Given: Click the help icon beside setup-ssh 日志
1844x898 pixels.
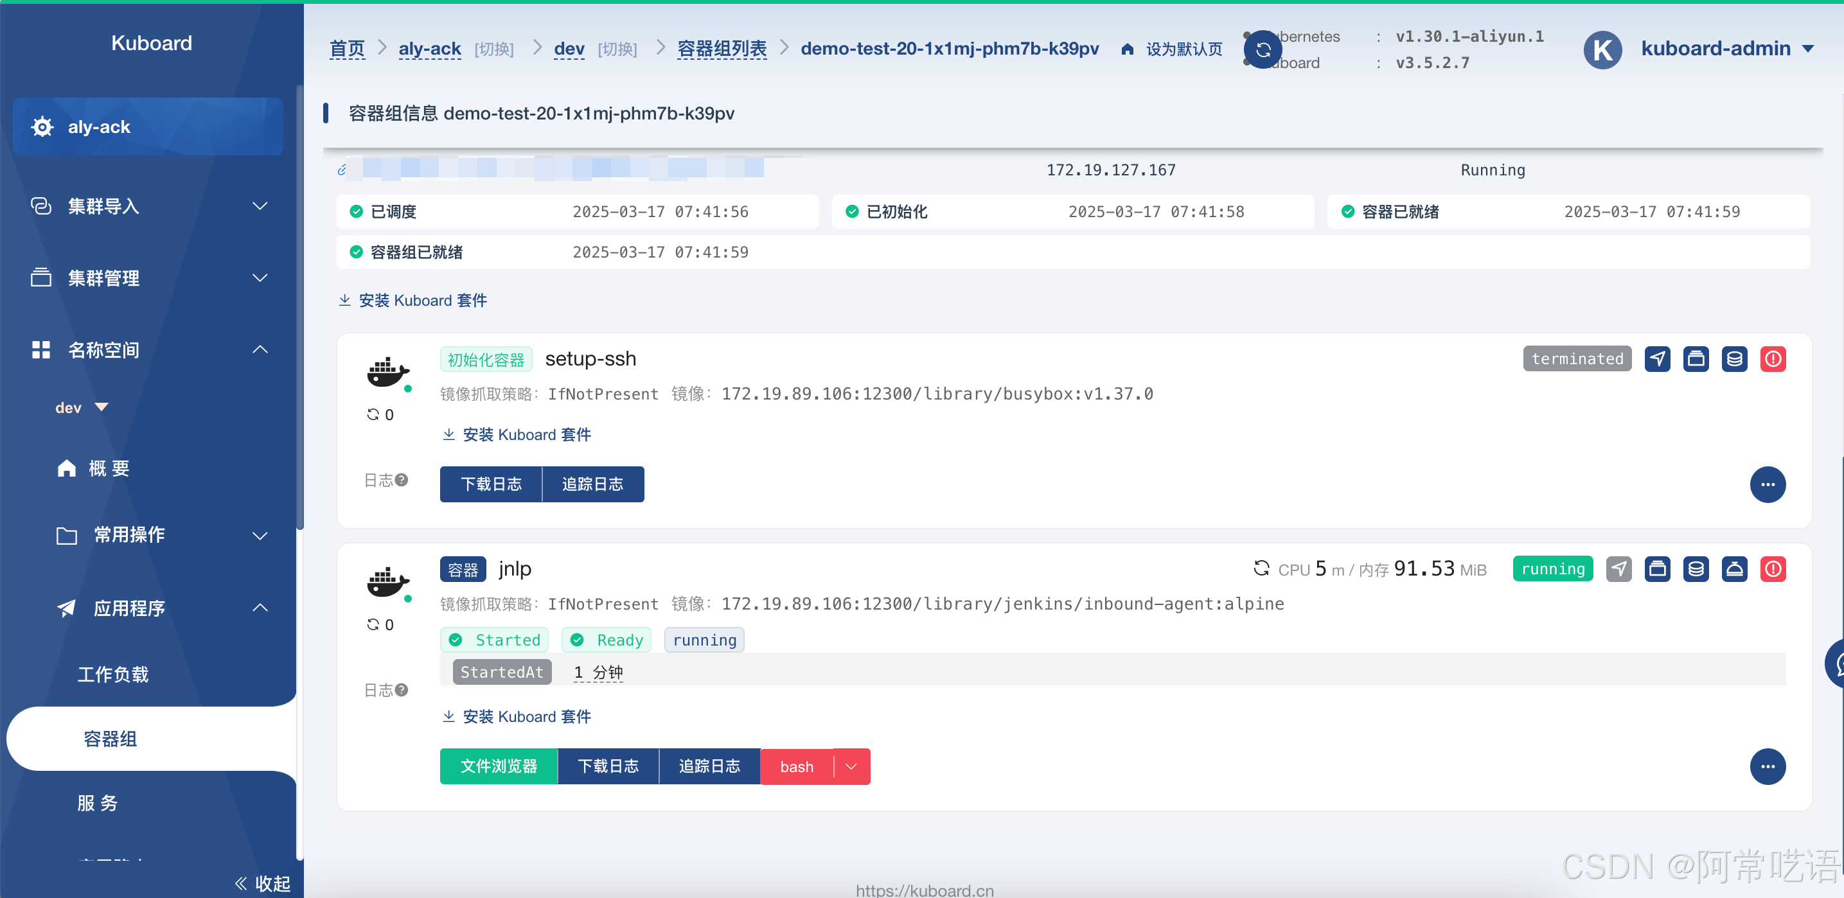Looking at the screenshot, I should point(402,479).
